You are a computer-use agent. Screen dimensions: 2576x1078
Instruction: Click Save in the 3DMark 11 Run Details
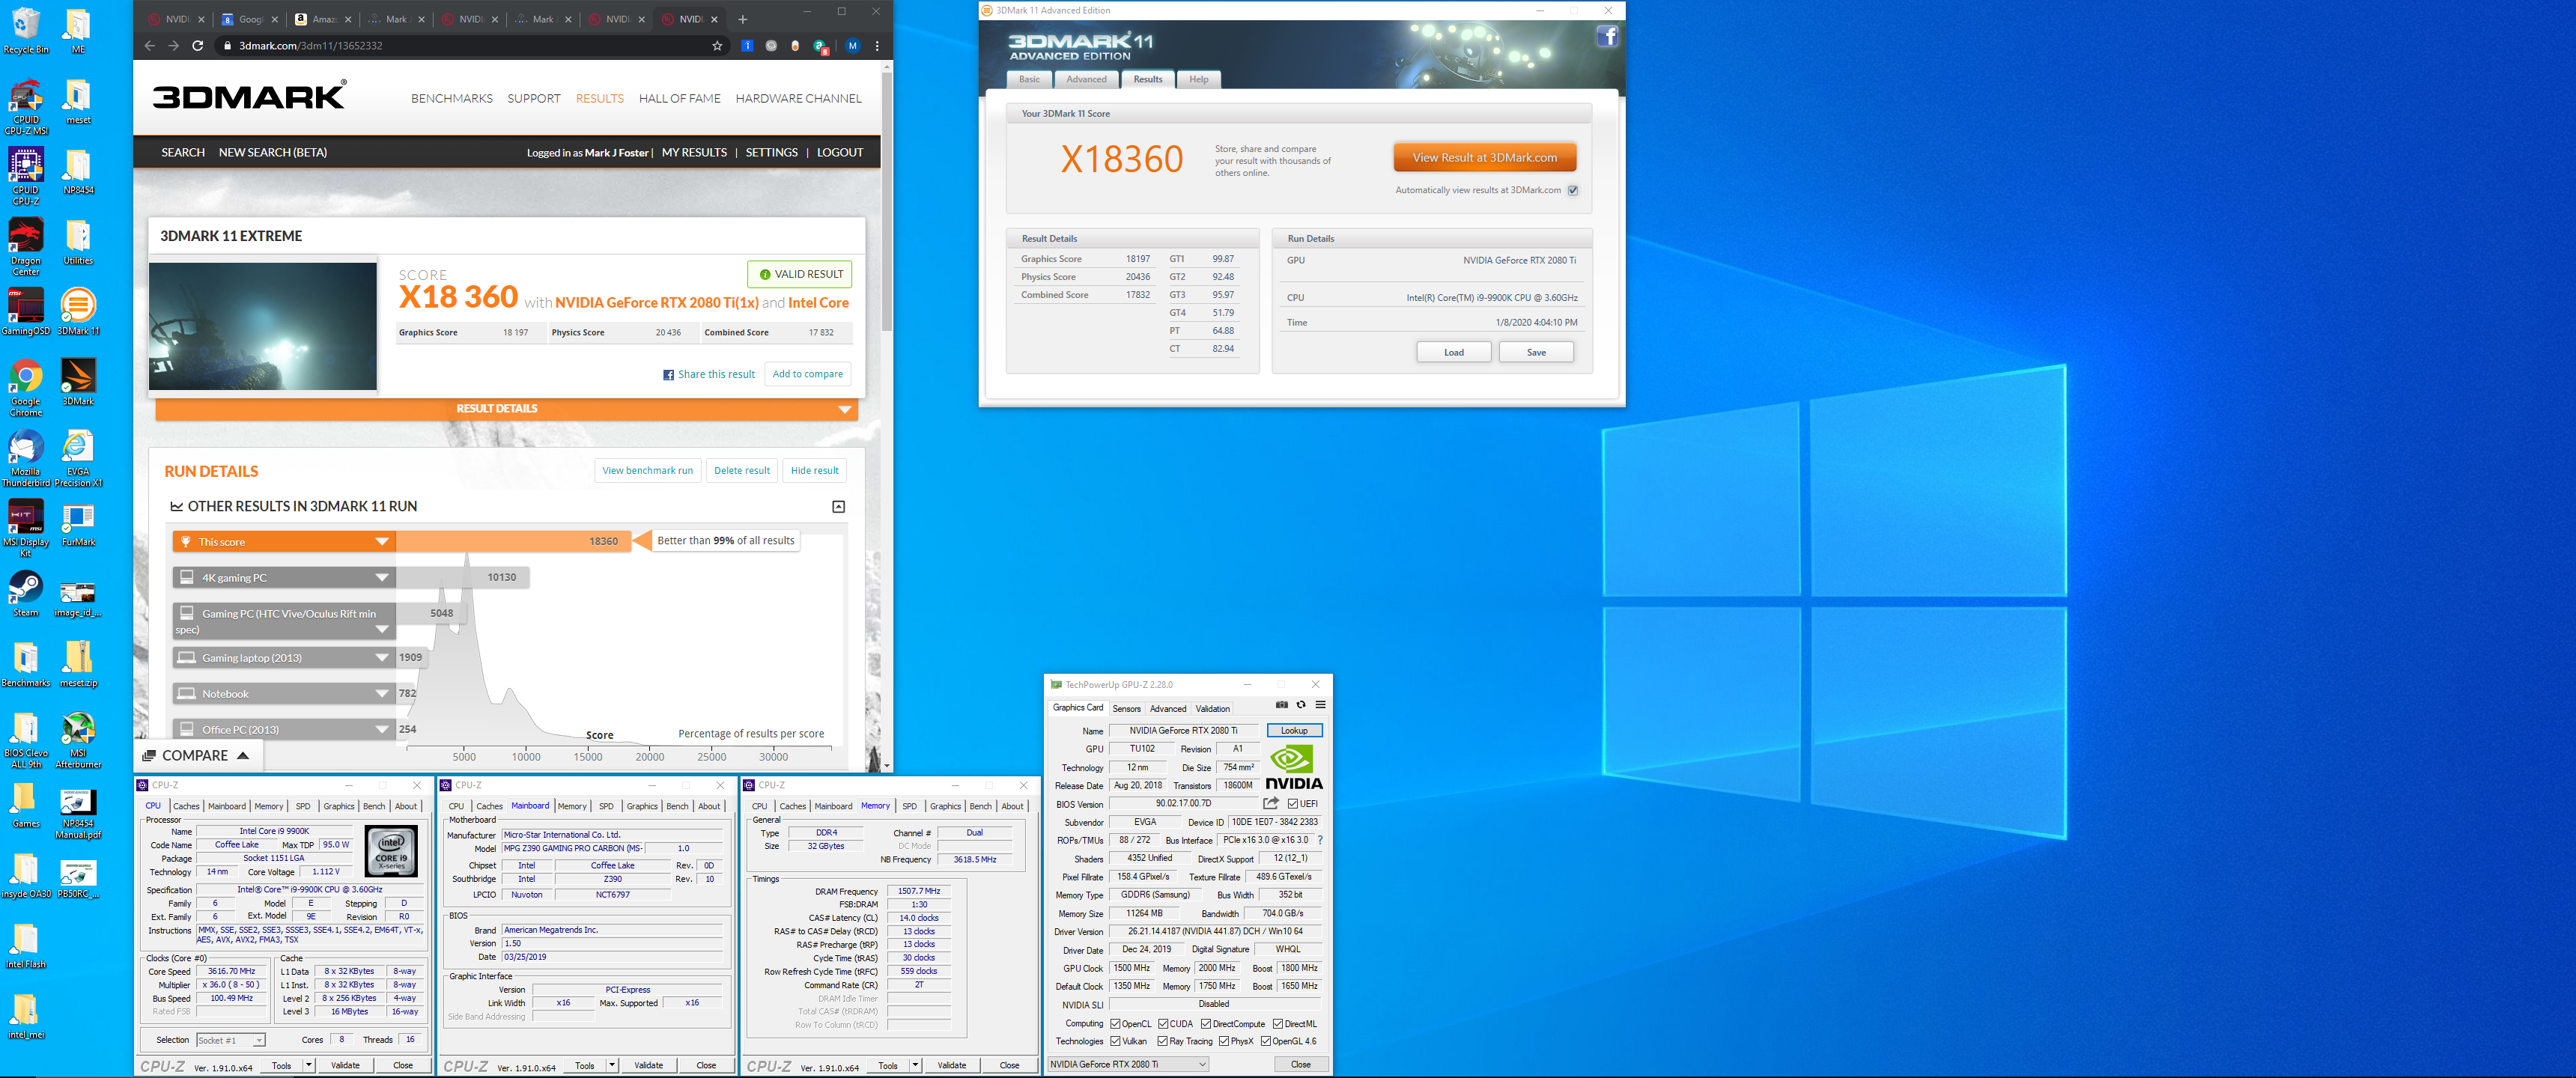point(1535,352)
